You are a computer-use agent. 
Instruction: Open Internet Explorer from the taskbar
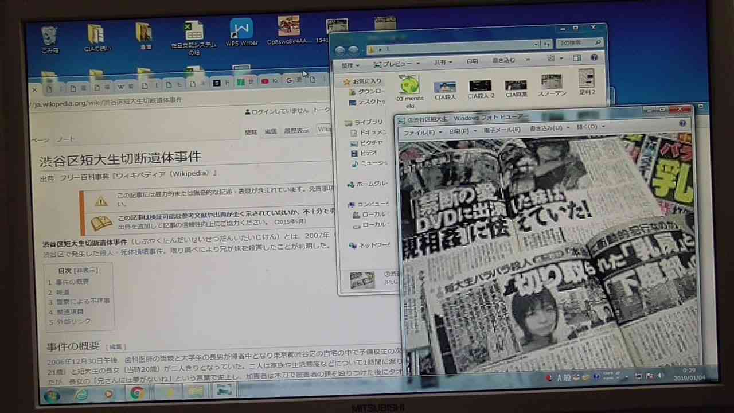[x=81, y=395]
